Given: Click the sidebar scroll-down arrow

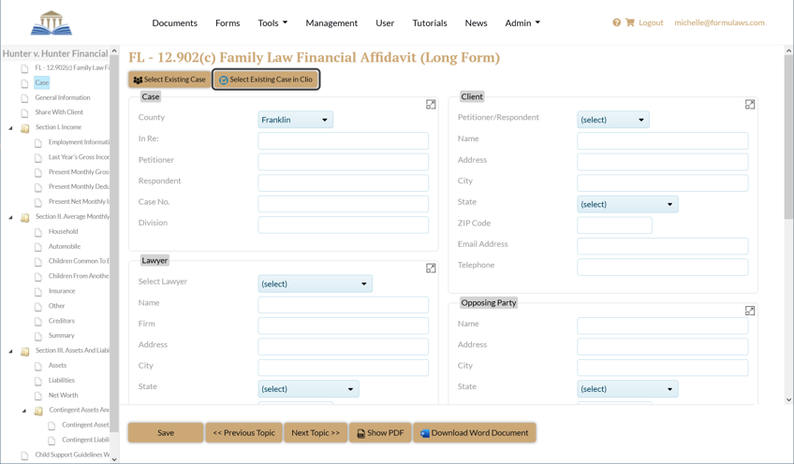Looking at the screenshot, I should [114, 459].
